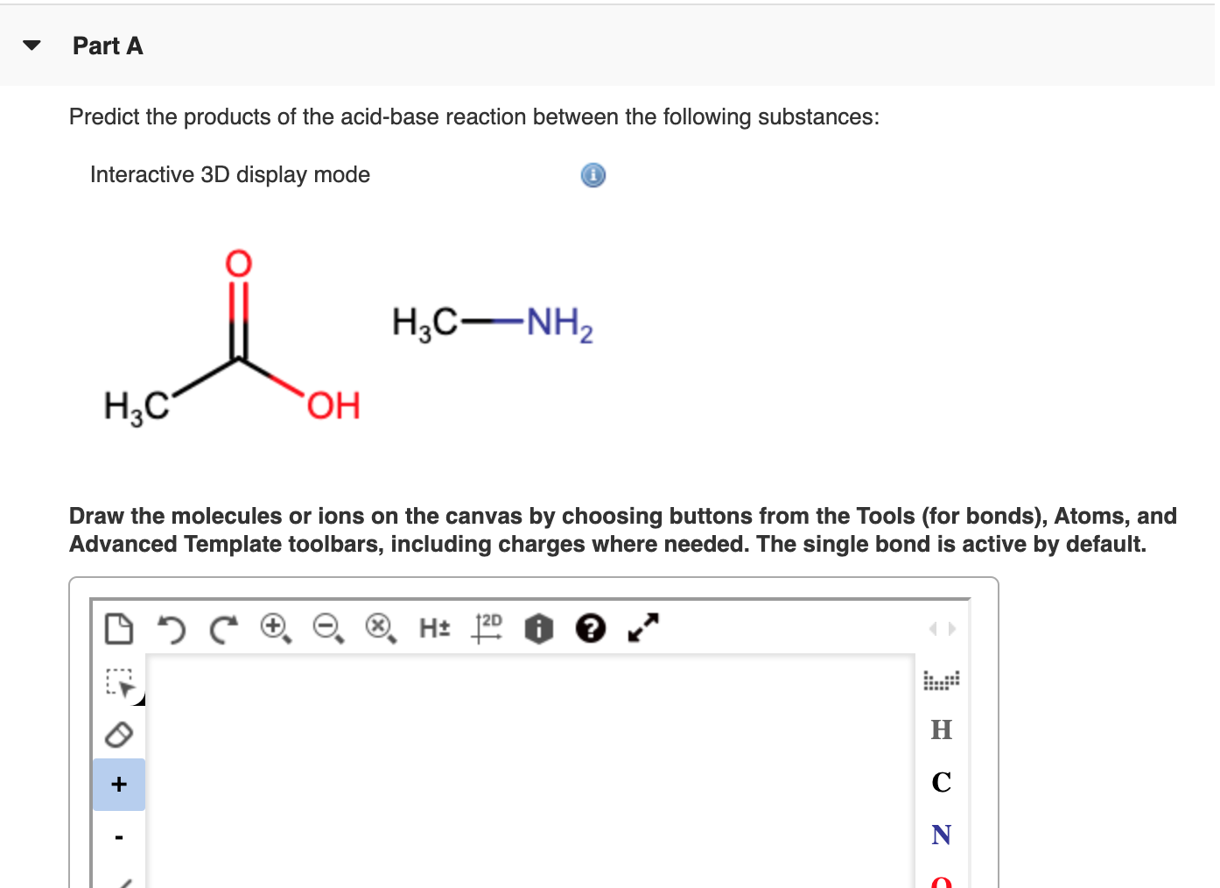Zoom out of the drawing canvas

pos(326,629)
